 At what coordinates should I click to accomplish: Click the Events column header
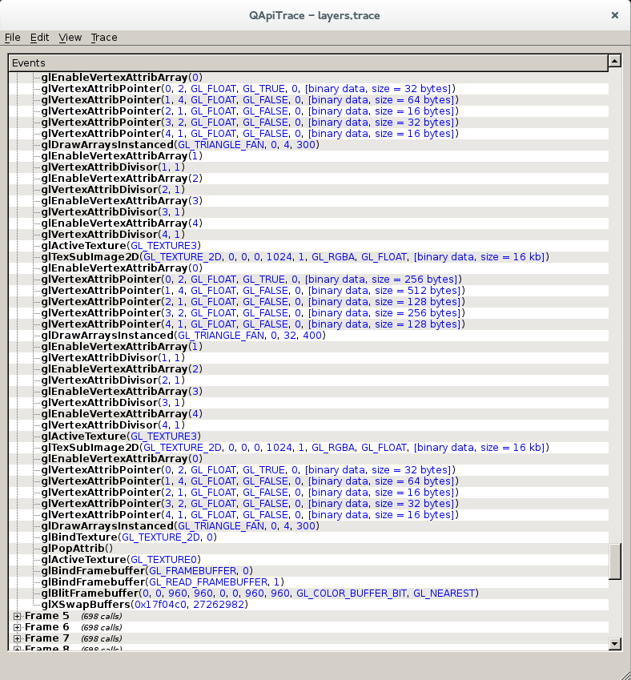point(308,63)
